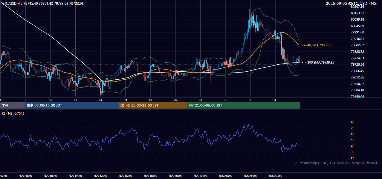This screenshot has height=179, width=382.
Task: Click hour label 20 under price chart
Action: (x=175, y=100)
